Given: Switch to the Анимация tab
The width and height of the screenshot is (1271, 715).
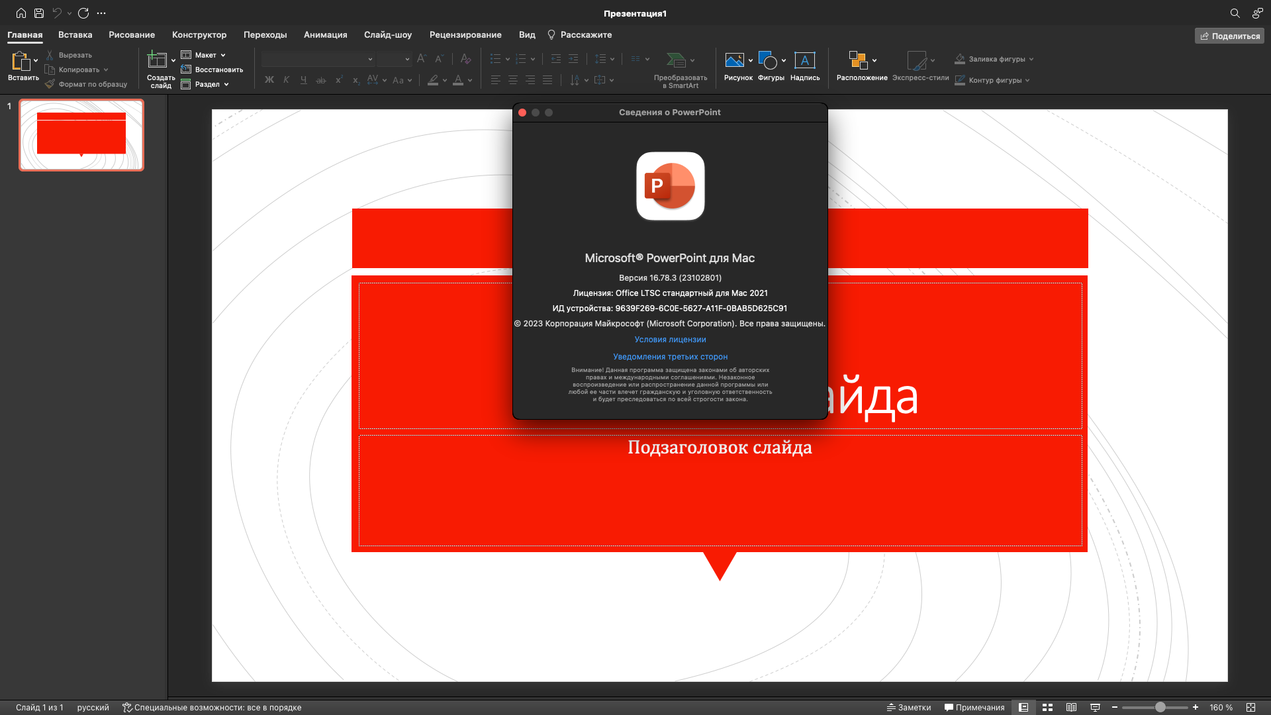Looking at the screenshot, I should tap(325, 34).
